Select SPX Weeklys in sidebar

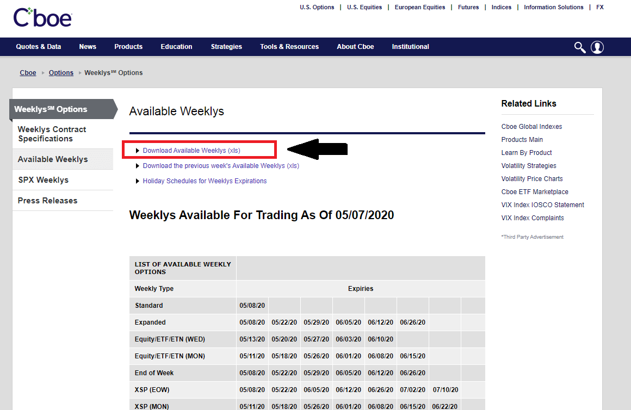click(x=44, y=180)
